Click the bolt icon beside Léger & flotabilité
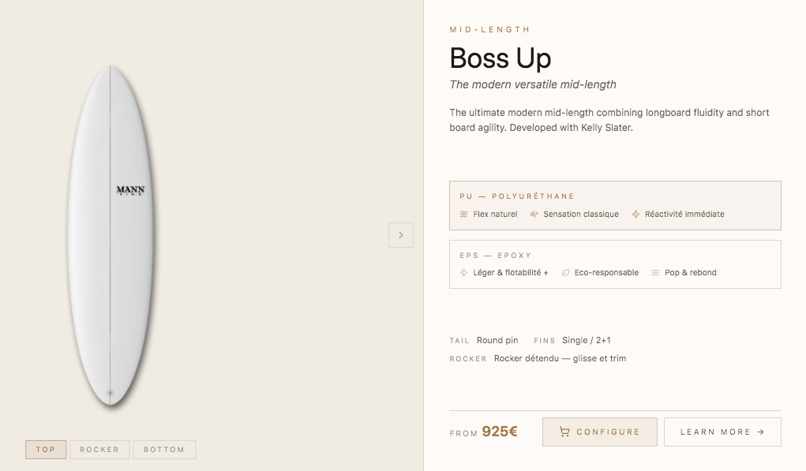Screen dimensions: 806x471 [x=464, y=273]
